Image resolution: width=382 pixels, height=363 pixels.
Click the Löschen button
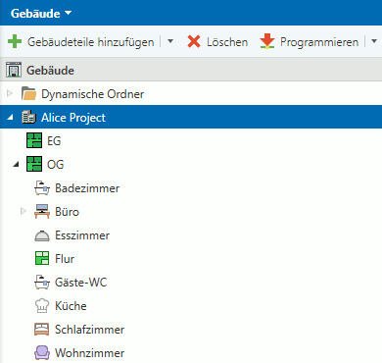217,42
